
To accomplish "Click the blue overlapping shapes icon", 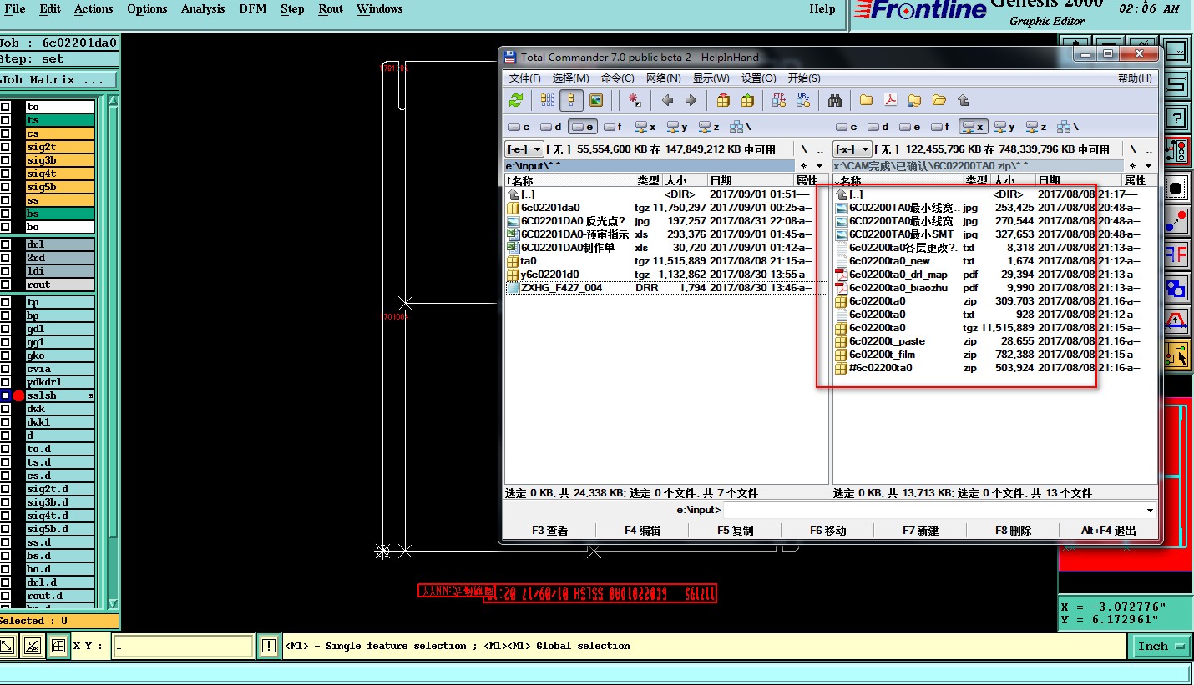I will pyautogui.click(x=1176, y=289).
